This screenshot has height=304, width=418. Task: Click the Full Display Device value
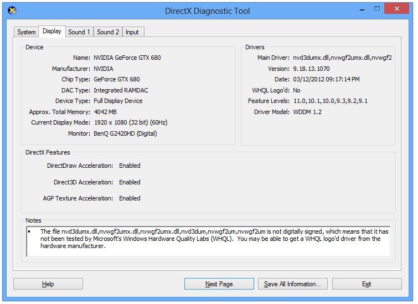tap(118, 101)
